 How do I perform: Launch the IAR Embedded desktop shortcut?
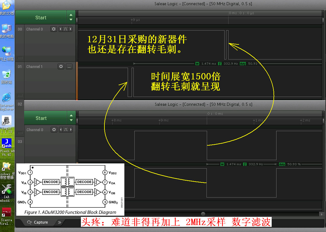(x=7, y=194)
